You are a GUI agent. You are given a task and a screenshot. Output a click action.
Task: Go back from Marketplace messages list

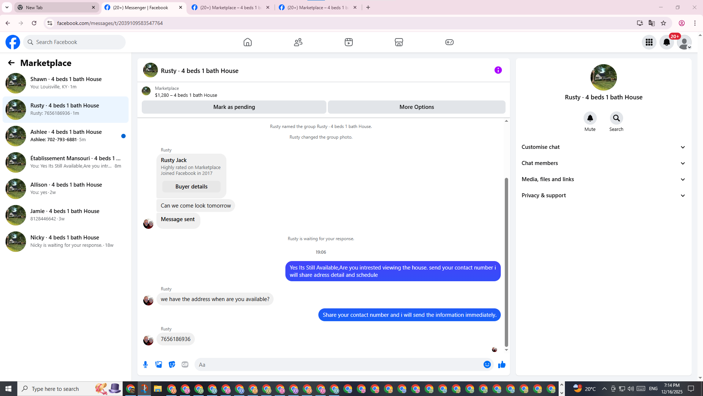11,63
